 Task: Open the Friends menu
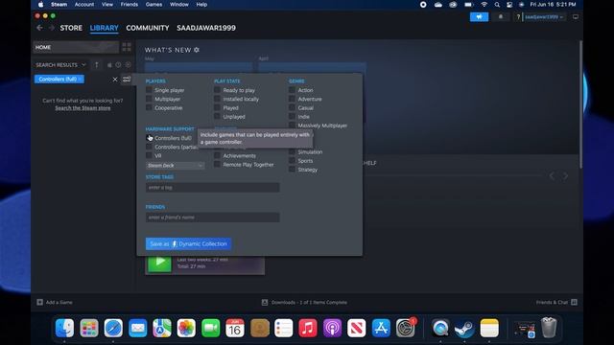click(x=130, y=5)
